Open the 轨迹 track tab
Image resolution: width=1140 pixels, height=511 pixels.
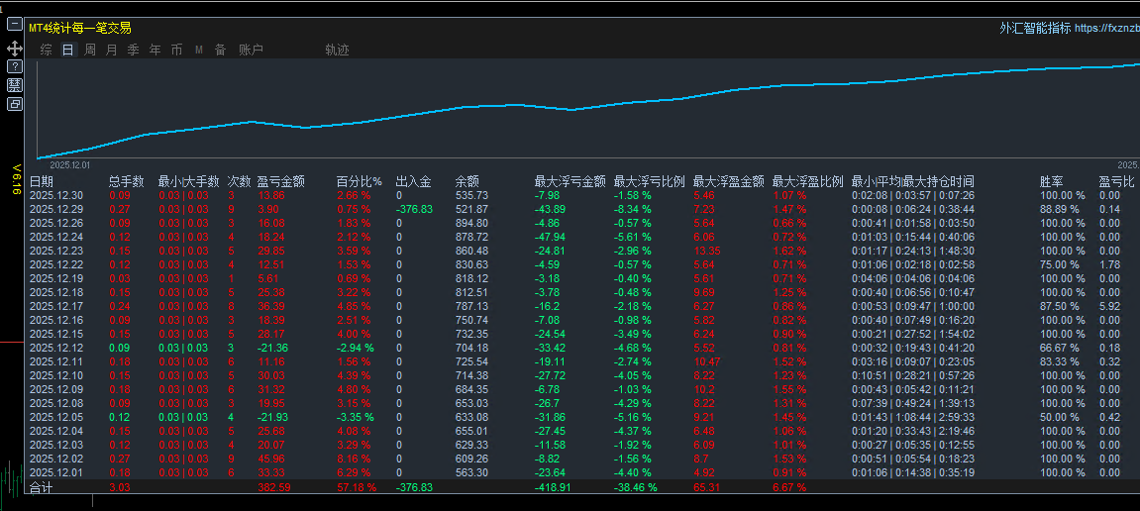click(338, 51)
